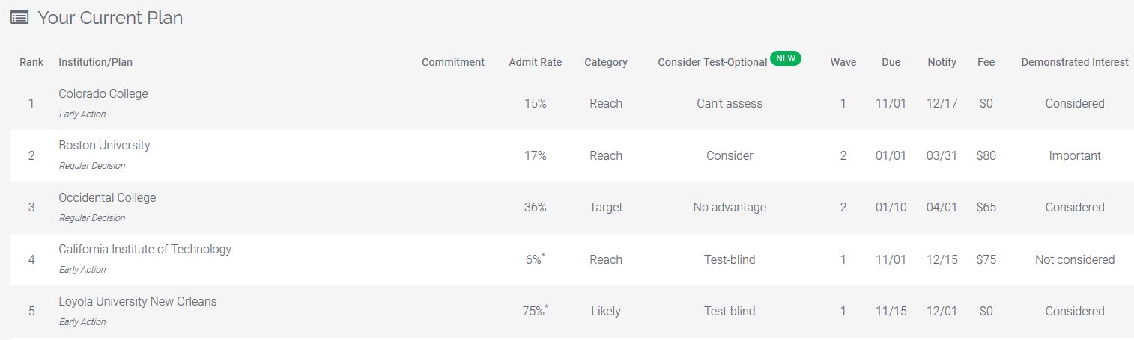1134x340 pixels.
Task: Open the Colorado College plan entry
Action: [103, 94]
